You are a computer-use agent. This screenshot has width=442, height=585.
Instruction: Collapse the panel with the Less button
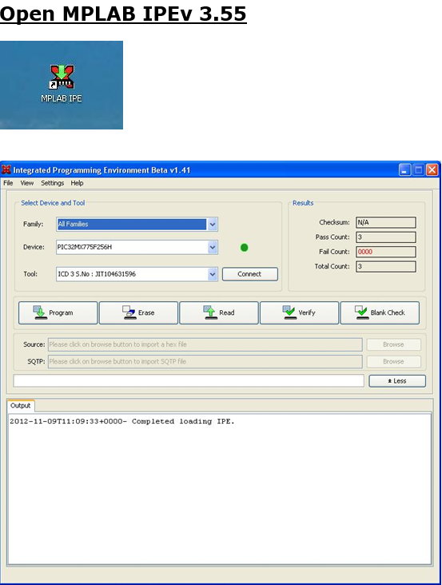397,381
